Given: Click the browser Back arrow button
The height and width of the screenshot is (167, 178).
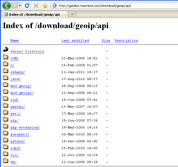Looking at the screenshot, I should coord(6,5).
